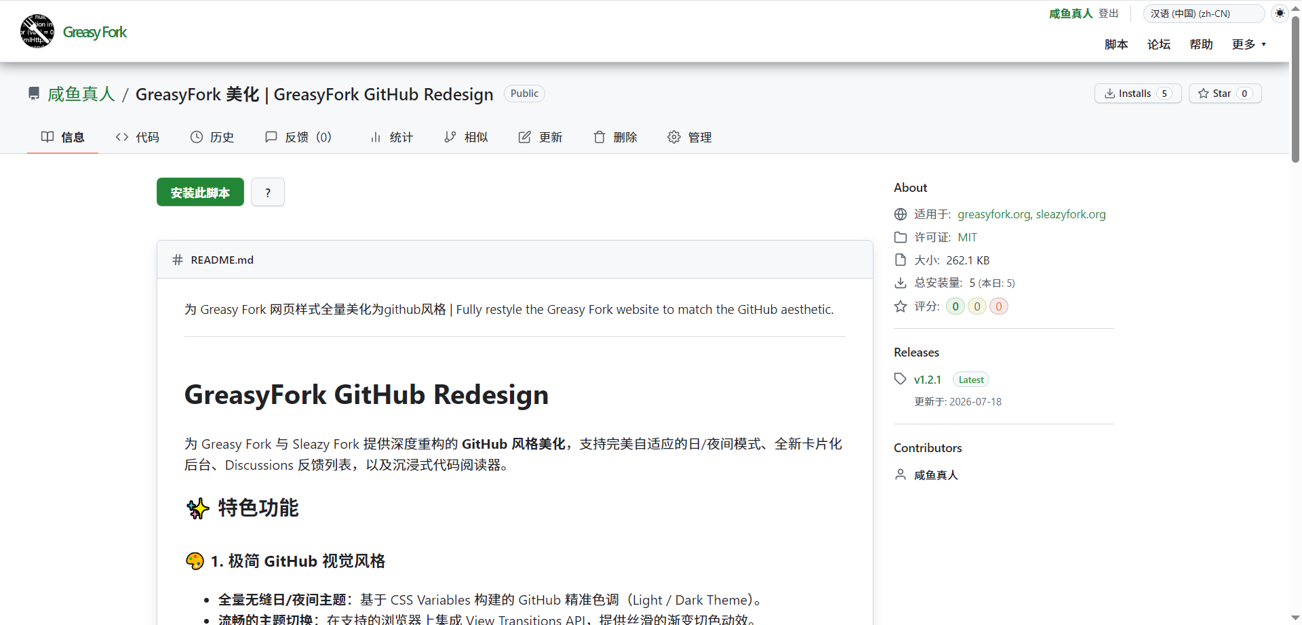Click the page vertical scrollbar thumb
This screenshot has height=625, width=1302.
(x=1295, y=90)
